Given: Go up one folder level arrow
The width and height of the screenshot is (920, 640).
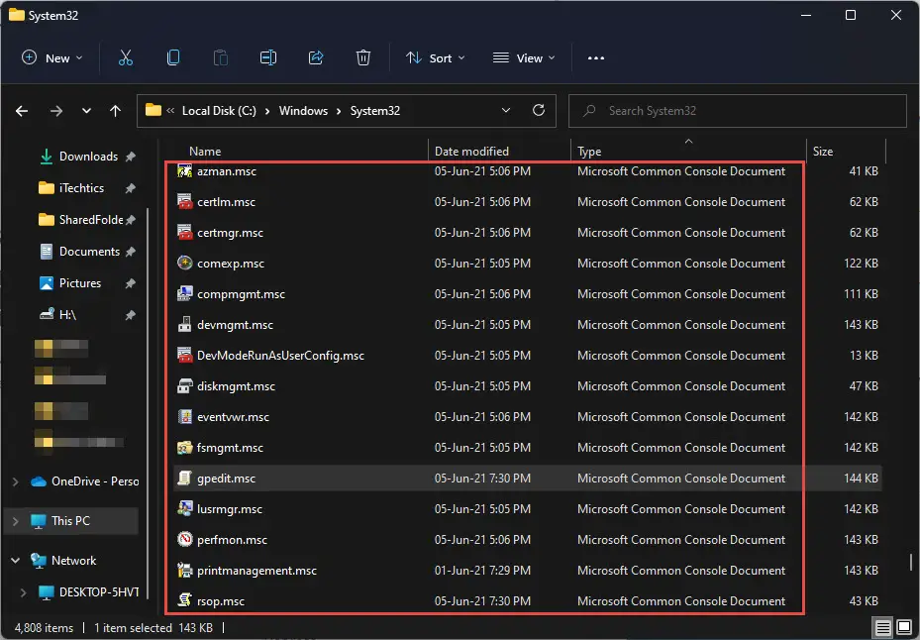Looking at the screenshot, I should [x=116, y=111].
